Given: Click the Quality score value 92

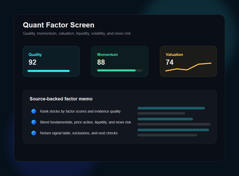Looking at the screenshot, I should click(32, 62).
